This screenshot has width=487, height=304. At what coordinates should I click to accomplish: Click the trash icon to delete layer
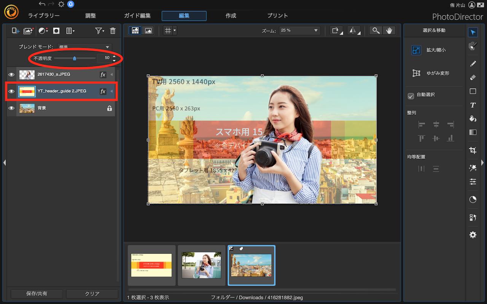(113, 31)
